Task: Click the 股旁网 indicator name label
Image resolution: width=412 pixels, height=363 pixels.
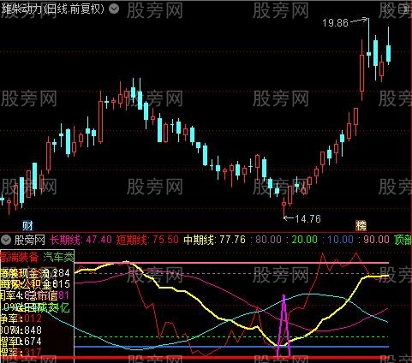Action: [30, 240]
